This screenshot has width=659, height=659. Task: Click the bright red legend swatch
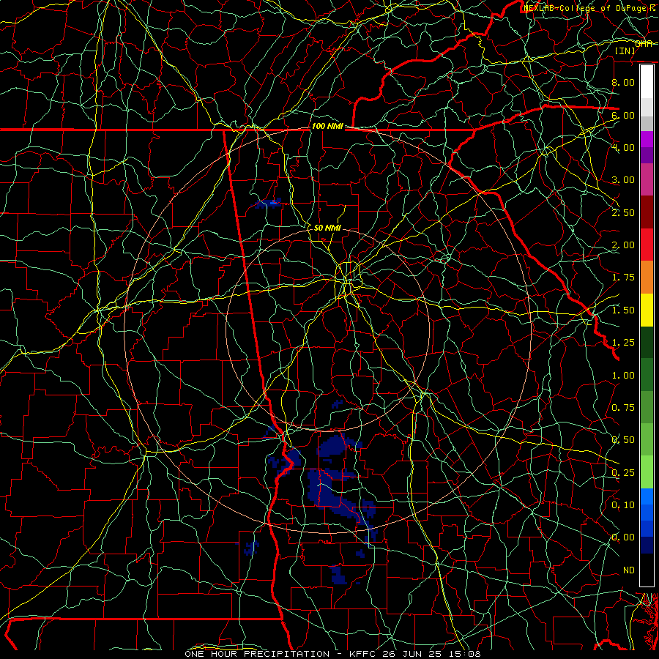coord(647,245)
